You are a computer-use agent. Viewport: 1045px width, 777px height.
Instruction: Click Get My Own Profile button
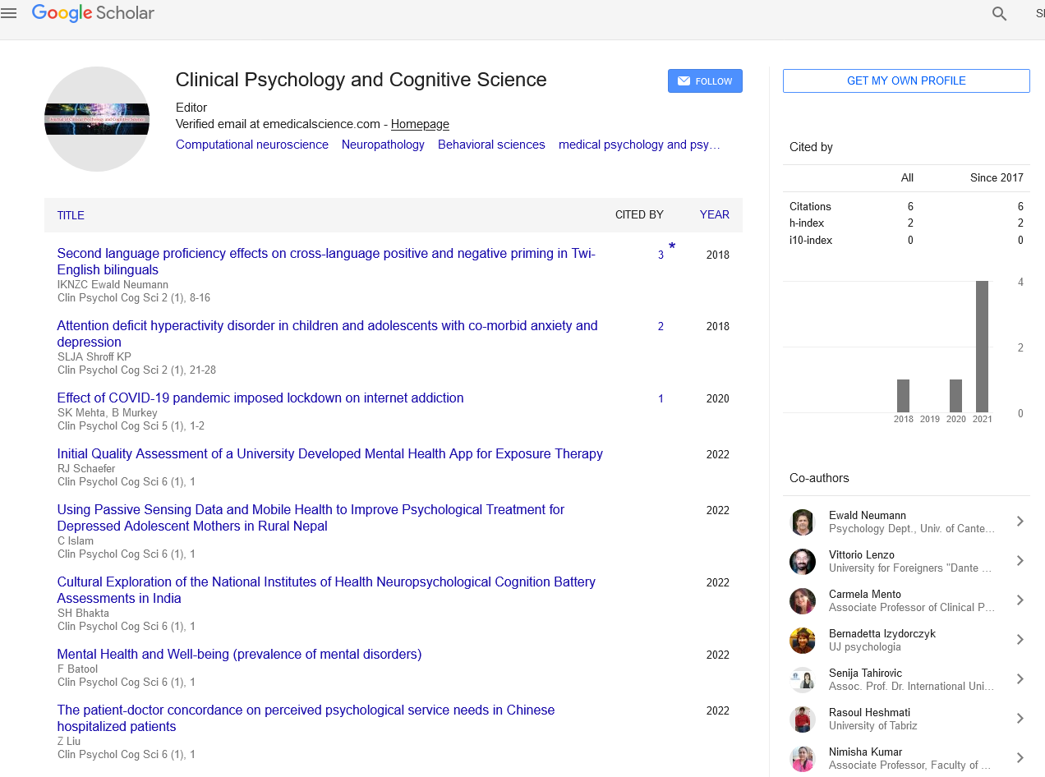[x=906, y=80]
